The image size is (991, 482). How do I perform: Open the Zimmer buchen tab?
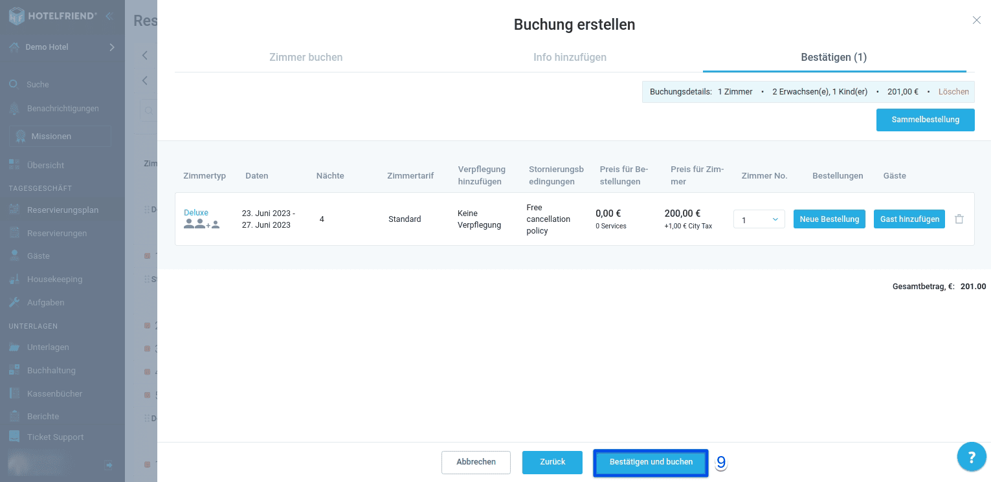[x=306, y=57]
